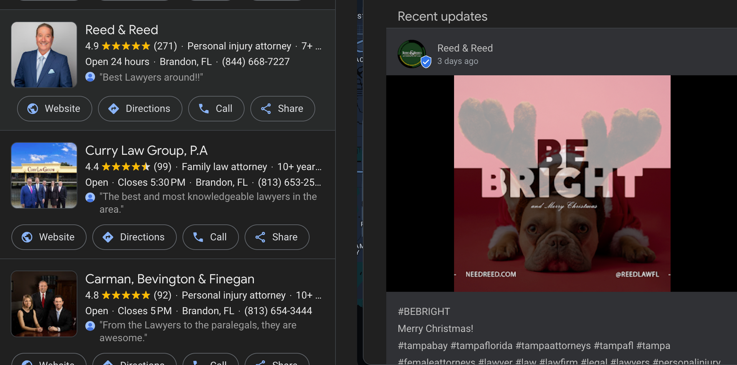
Task: Click the "Open 24 hours" status text
Action: [117, 61]
